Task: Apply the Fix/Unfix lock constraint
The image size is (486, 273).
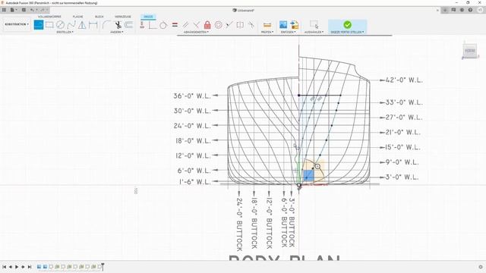Action: click(207, 25)
